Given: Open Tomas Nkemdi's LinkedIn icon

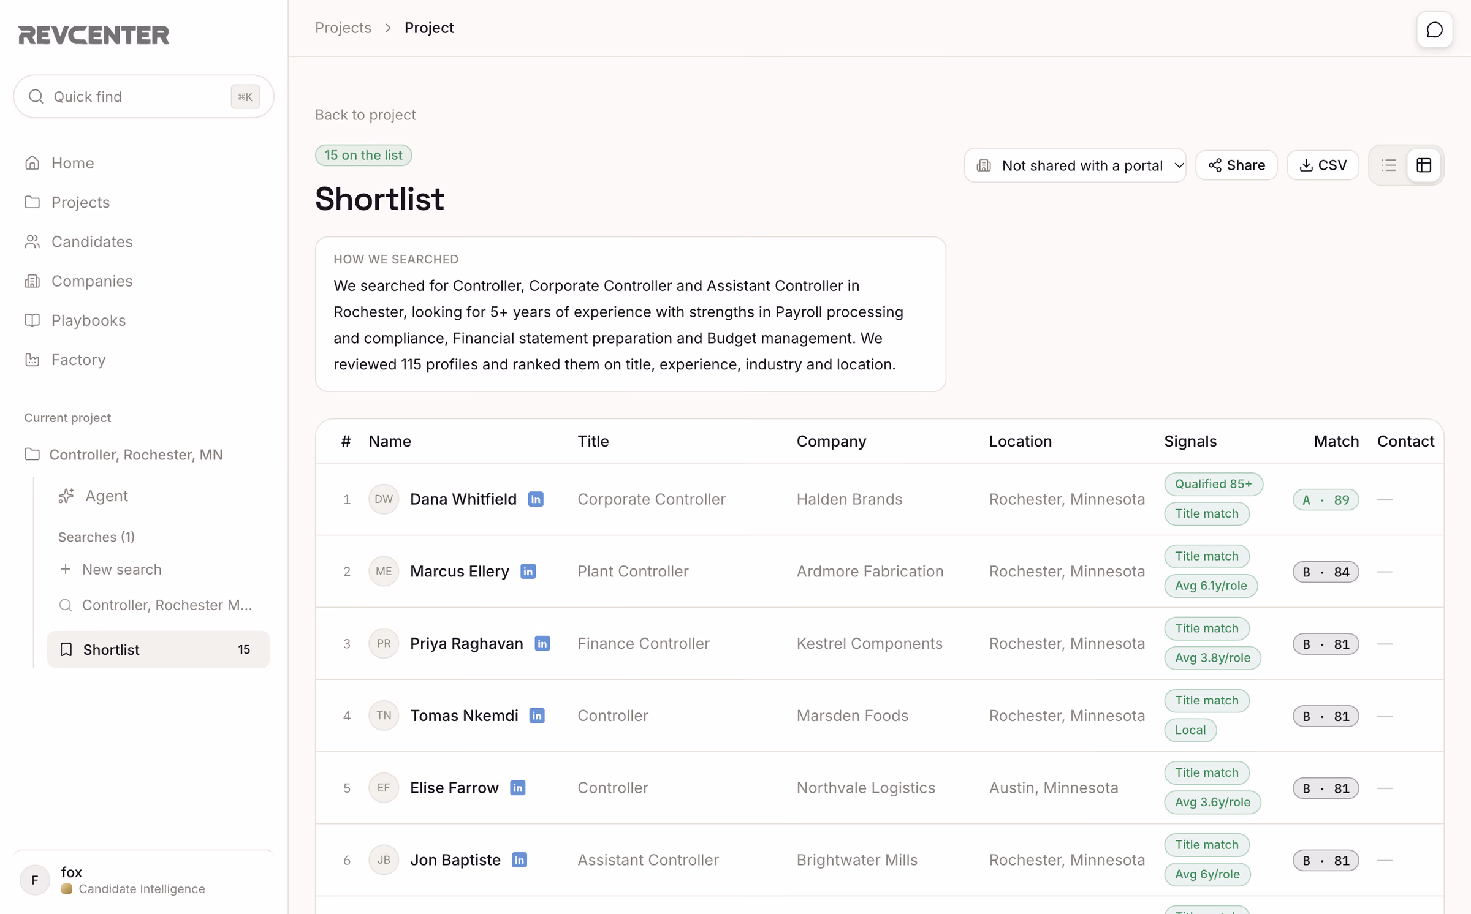Looking at the screenshot, I should 537,716.
